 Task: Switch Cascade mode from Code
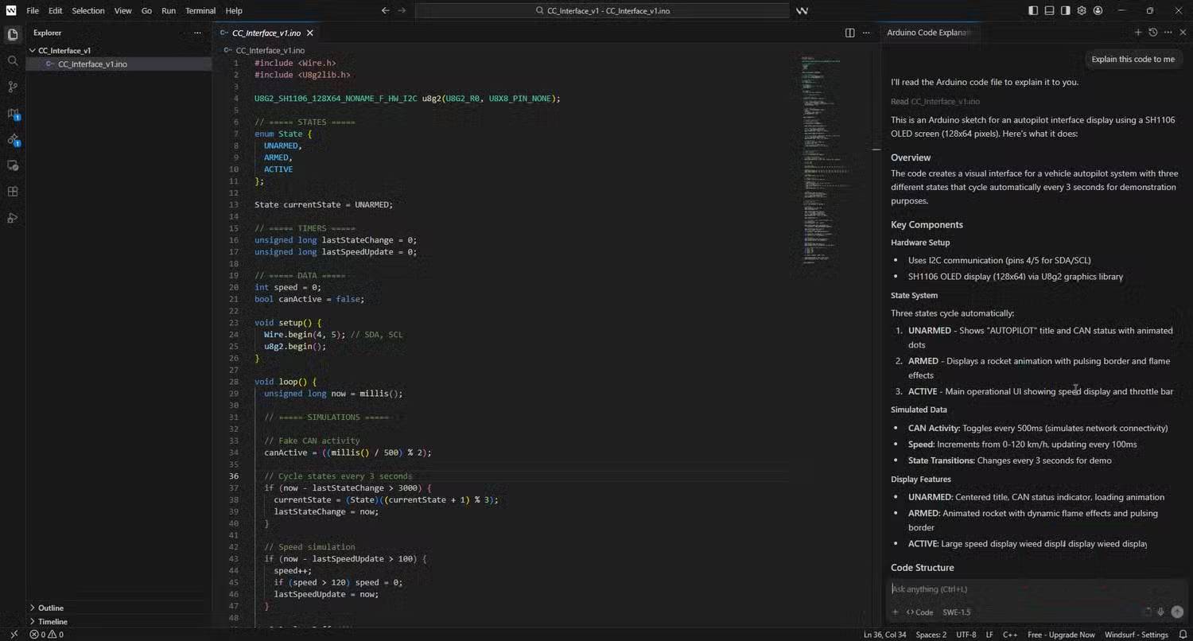tap(919, 612)
